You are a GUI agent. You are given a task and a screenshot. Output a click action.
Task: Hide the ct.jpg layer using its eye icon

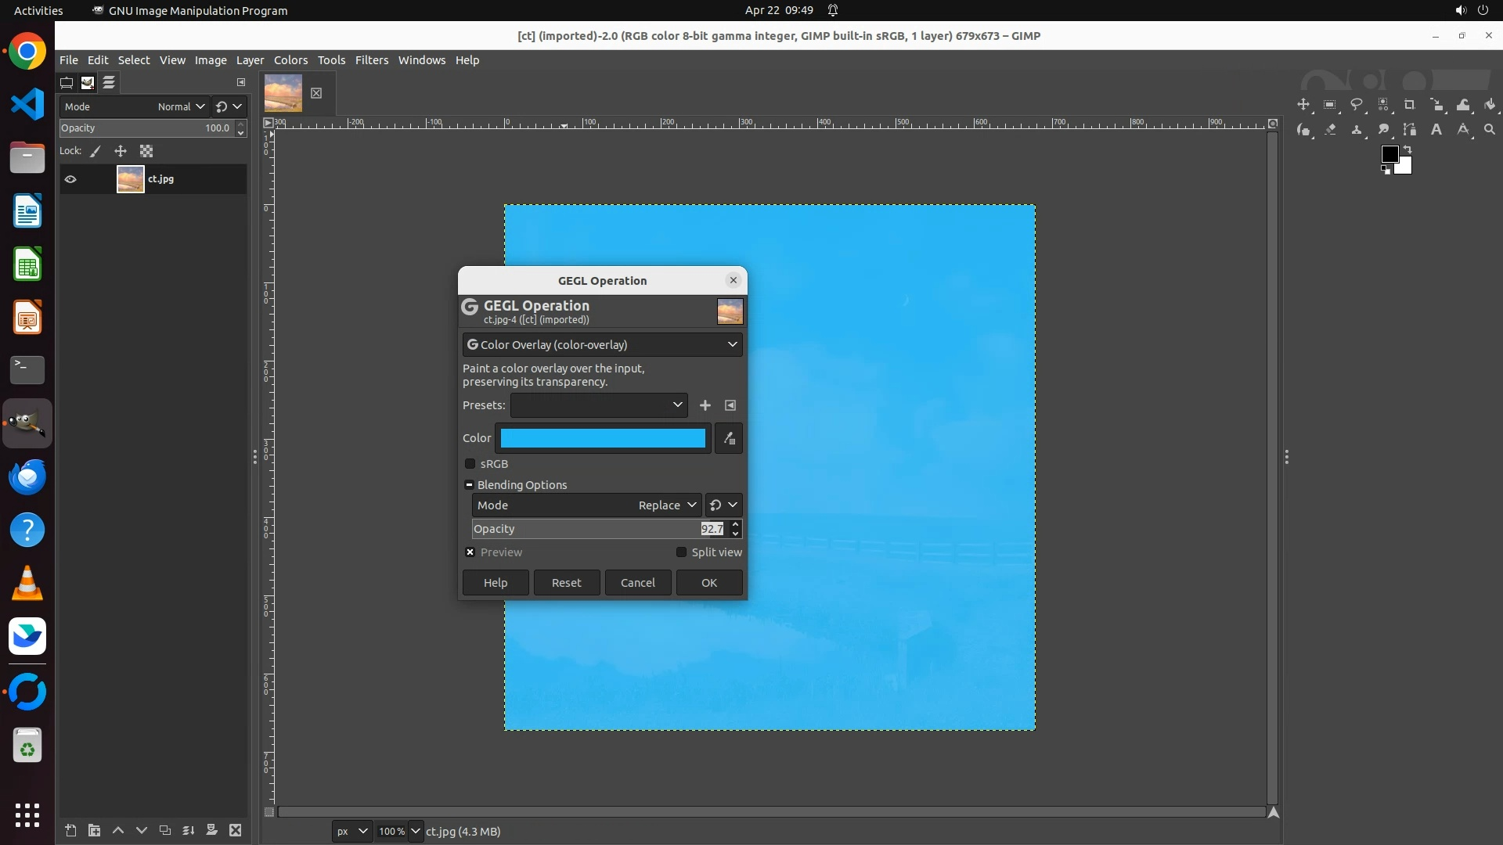pos(70,179)
